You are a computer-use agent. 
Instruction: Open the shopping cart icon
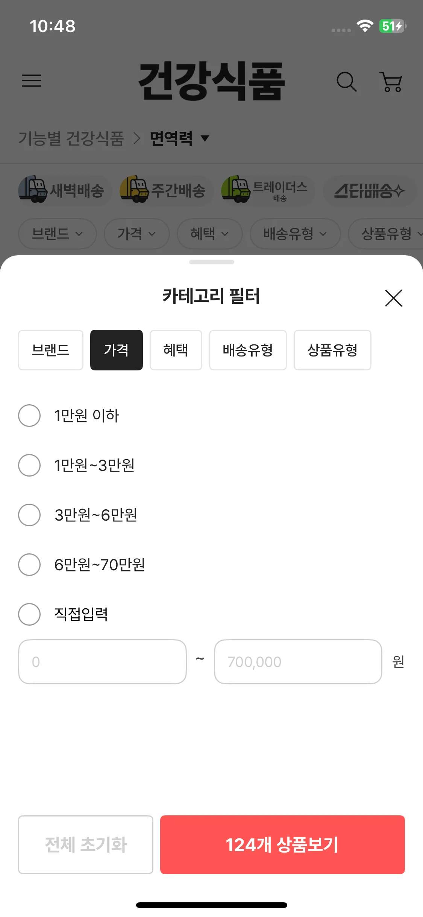391,81
